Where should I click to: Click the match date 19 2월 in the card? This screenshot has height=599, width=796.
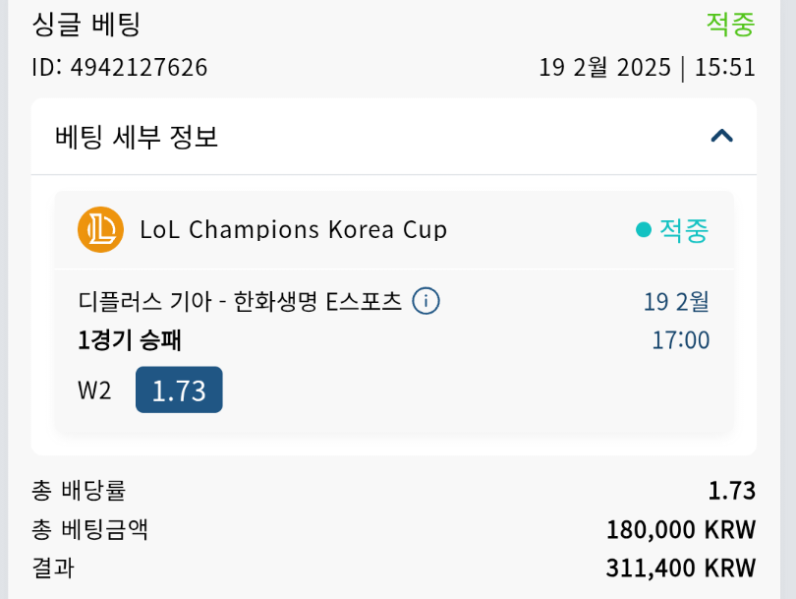tap(676, 301)
